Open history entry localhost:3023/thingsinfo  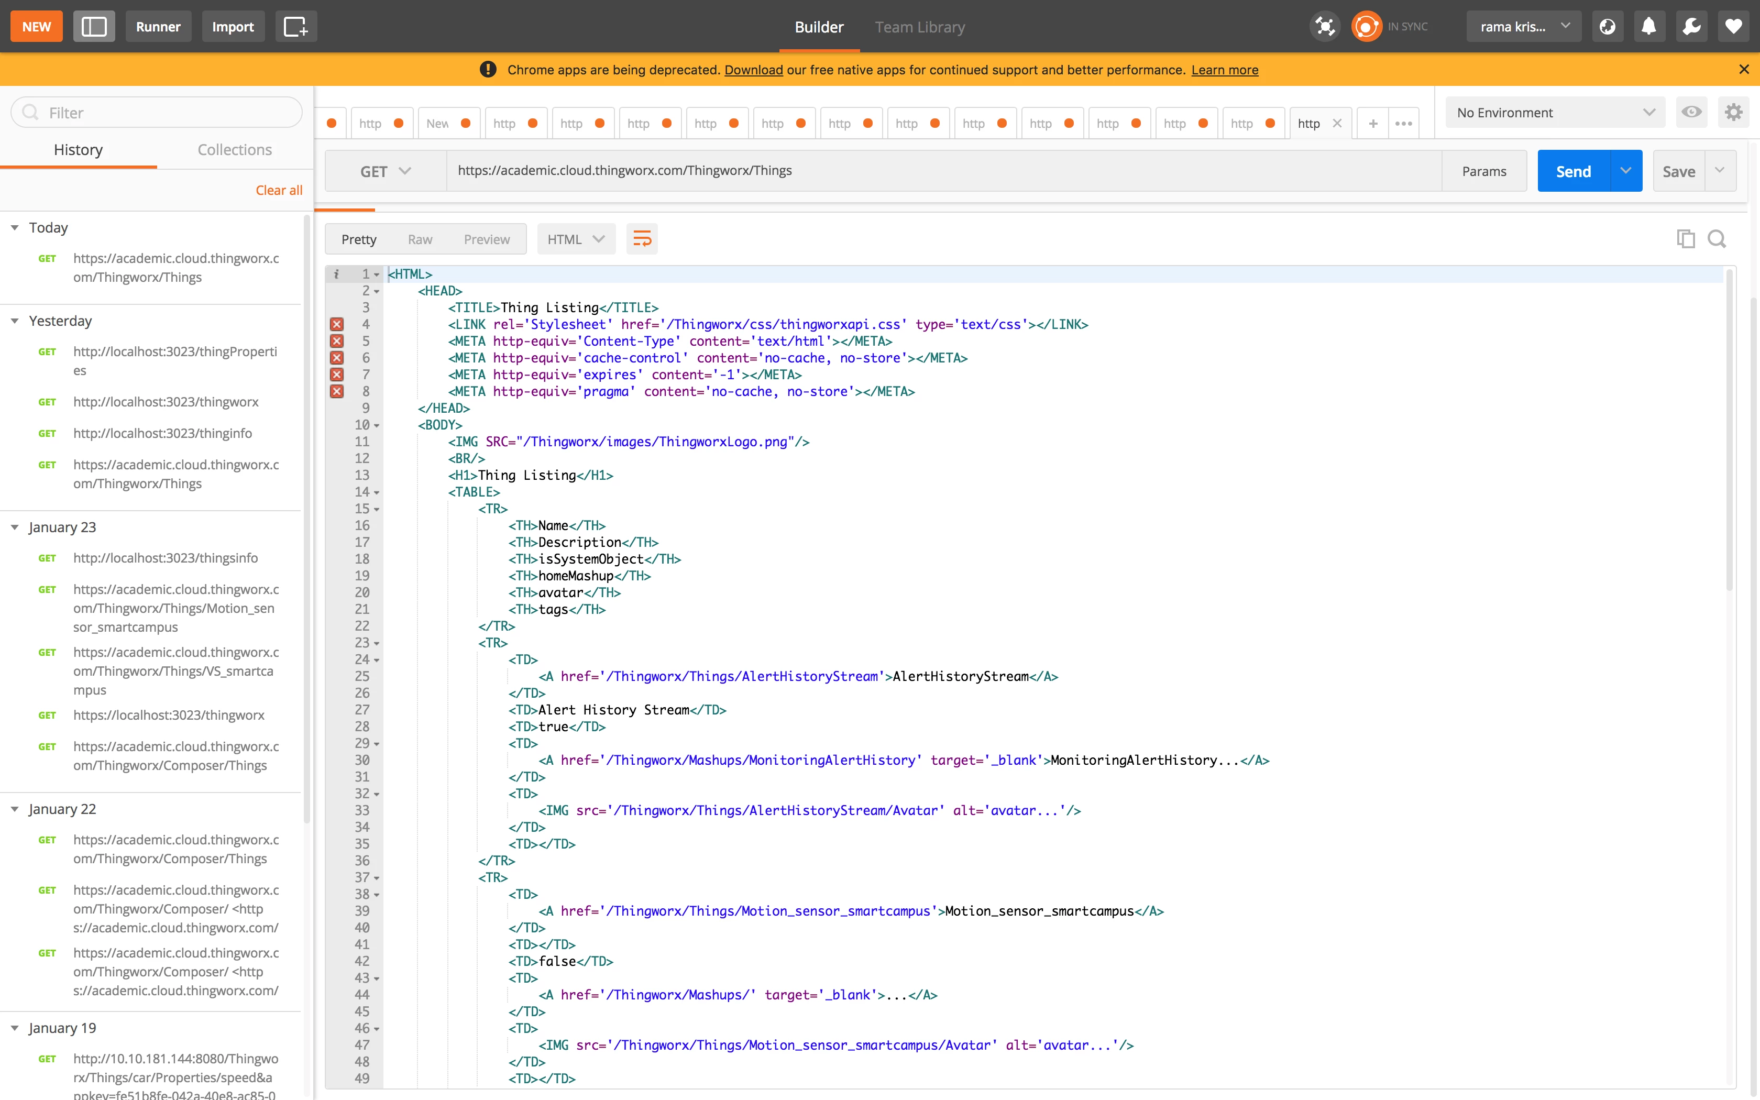click(x=166, y=558)
